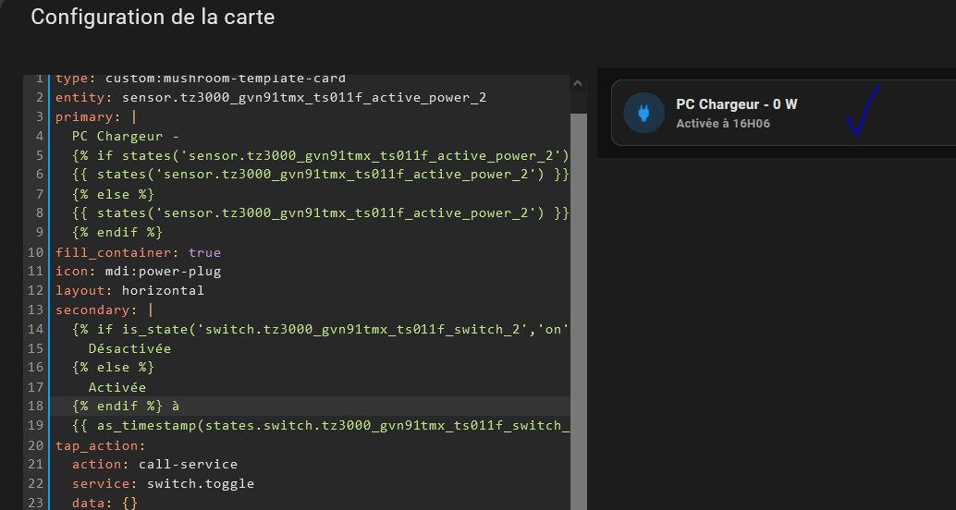Click the 'Configuration de la carte' dialog title
The image size is (956, 510).
[153, 17]
